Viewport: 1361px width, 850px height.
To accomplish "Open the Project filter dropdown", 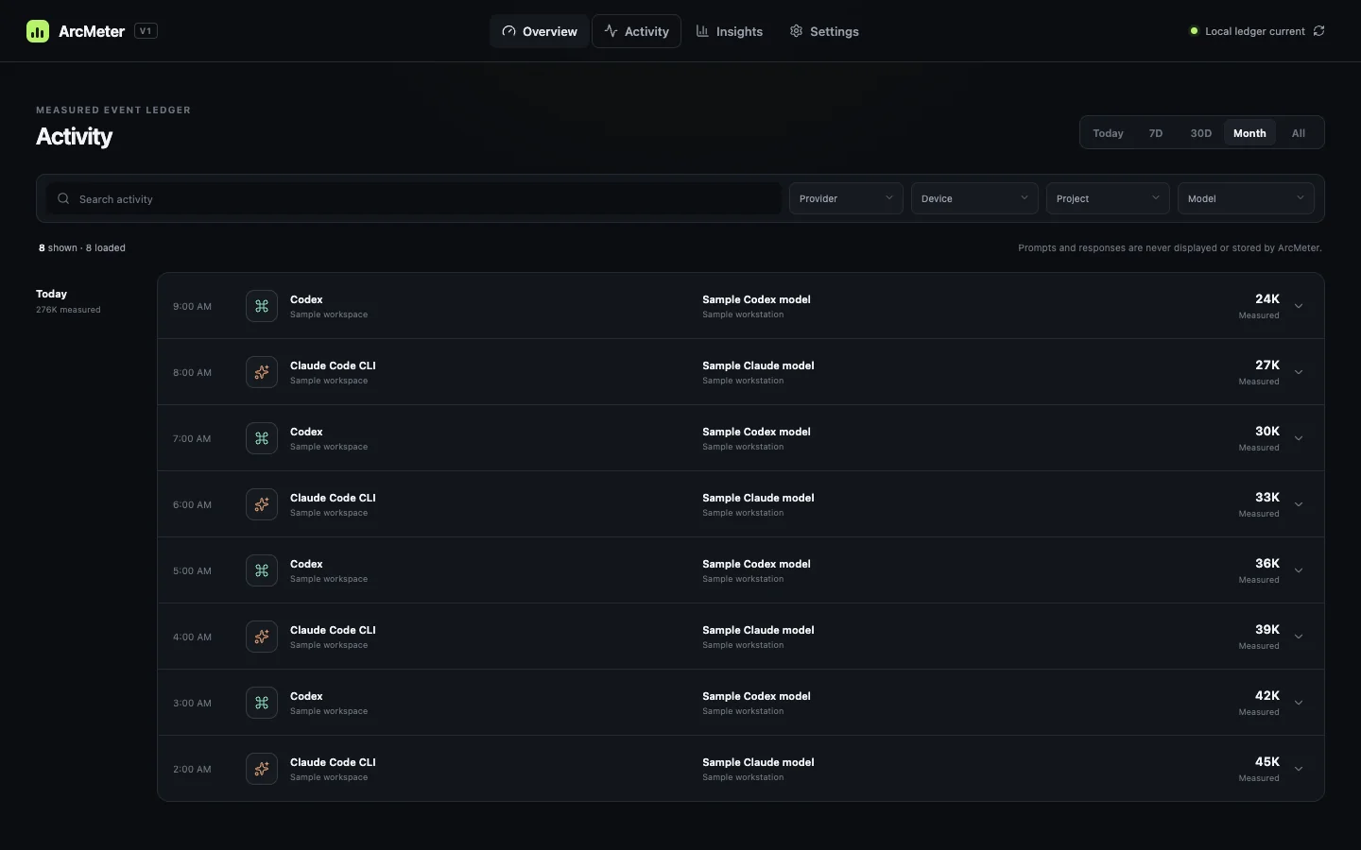I will [1108, 198].
